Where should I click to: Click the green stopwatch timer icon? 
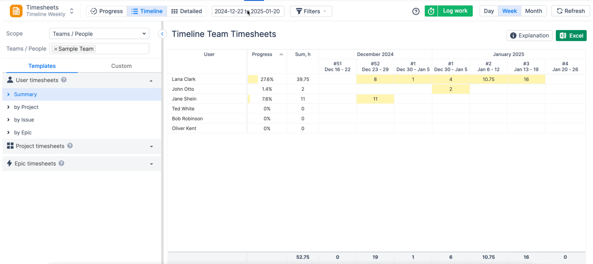pos(431,11)
